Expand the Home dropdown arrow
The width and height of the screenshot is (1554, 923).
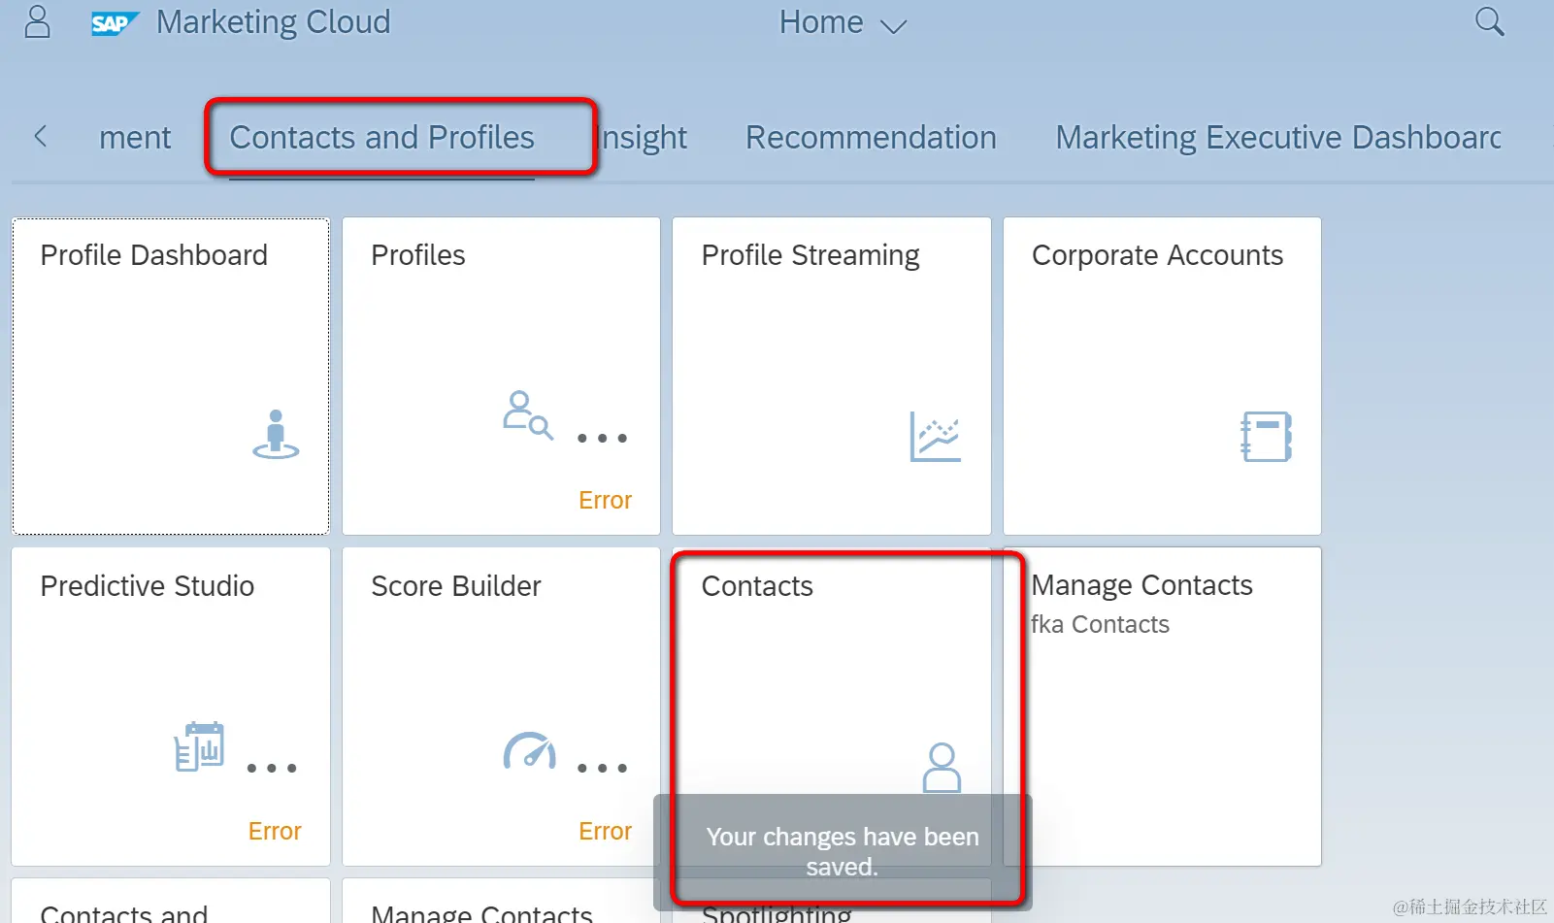pos(893,26)
